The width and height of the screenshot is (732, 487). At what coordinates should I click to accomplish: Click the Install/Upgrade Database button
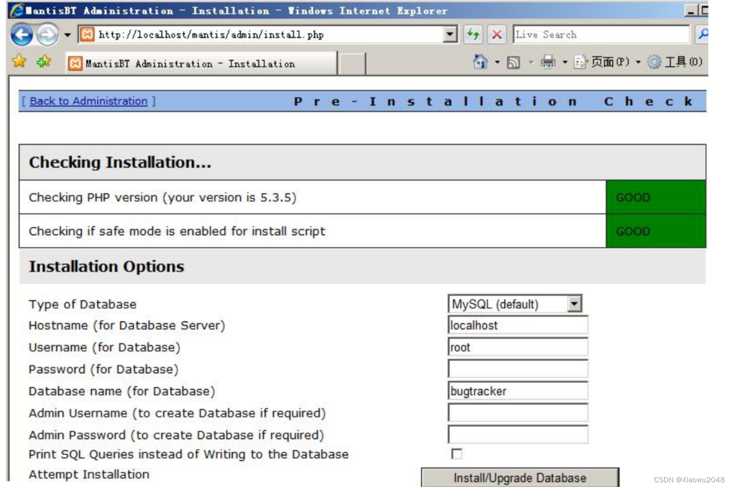520,478
